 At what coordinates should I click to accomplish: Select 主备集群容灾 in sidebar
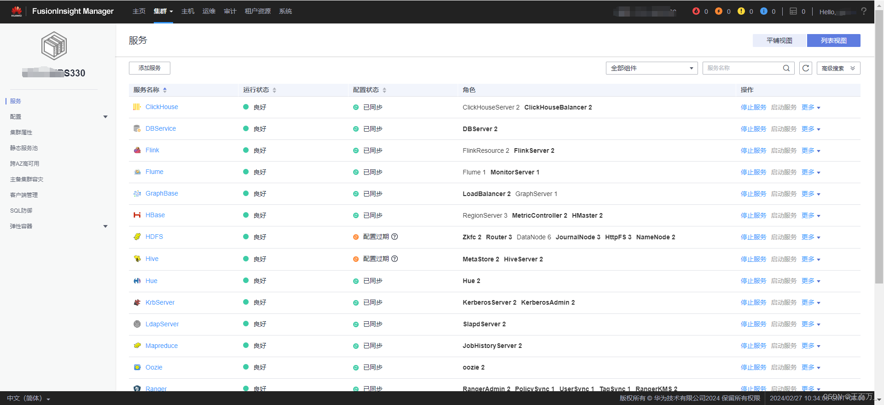coord(27,179)
